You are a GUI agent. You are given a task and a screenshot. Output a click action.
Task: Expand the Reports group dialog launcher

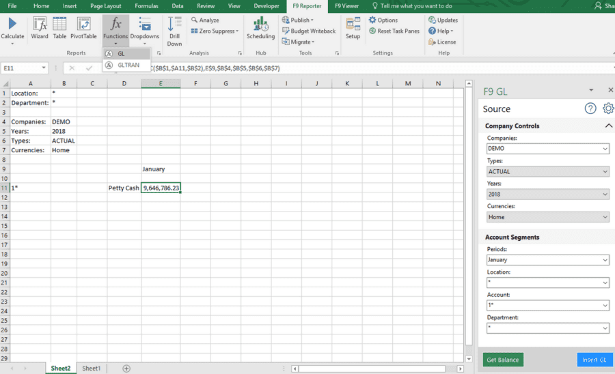[159, 53]
